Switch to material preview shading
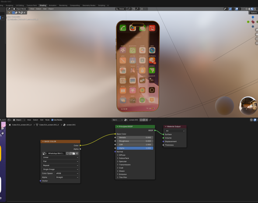 pyautogui.click(x=252, y=9)
